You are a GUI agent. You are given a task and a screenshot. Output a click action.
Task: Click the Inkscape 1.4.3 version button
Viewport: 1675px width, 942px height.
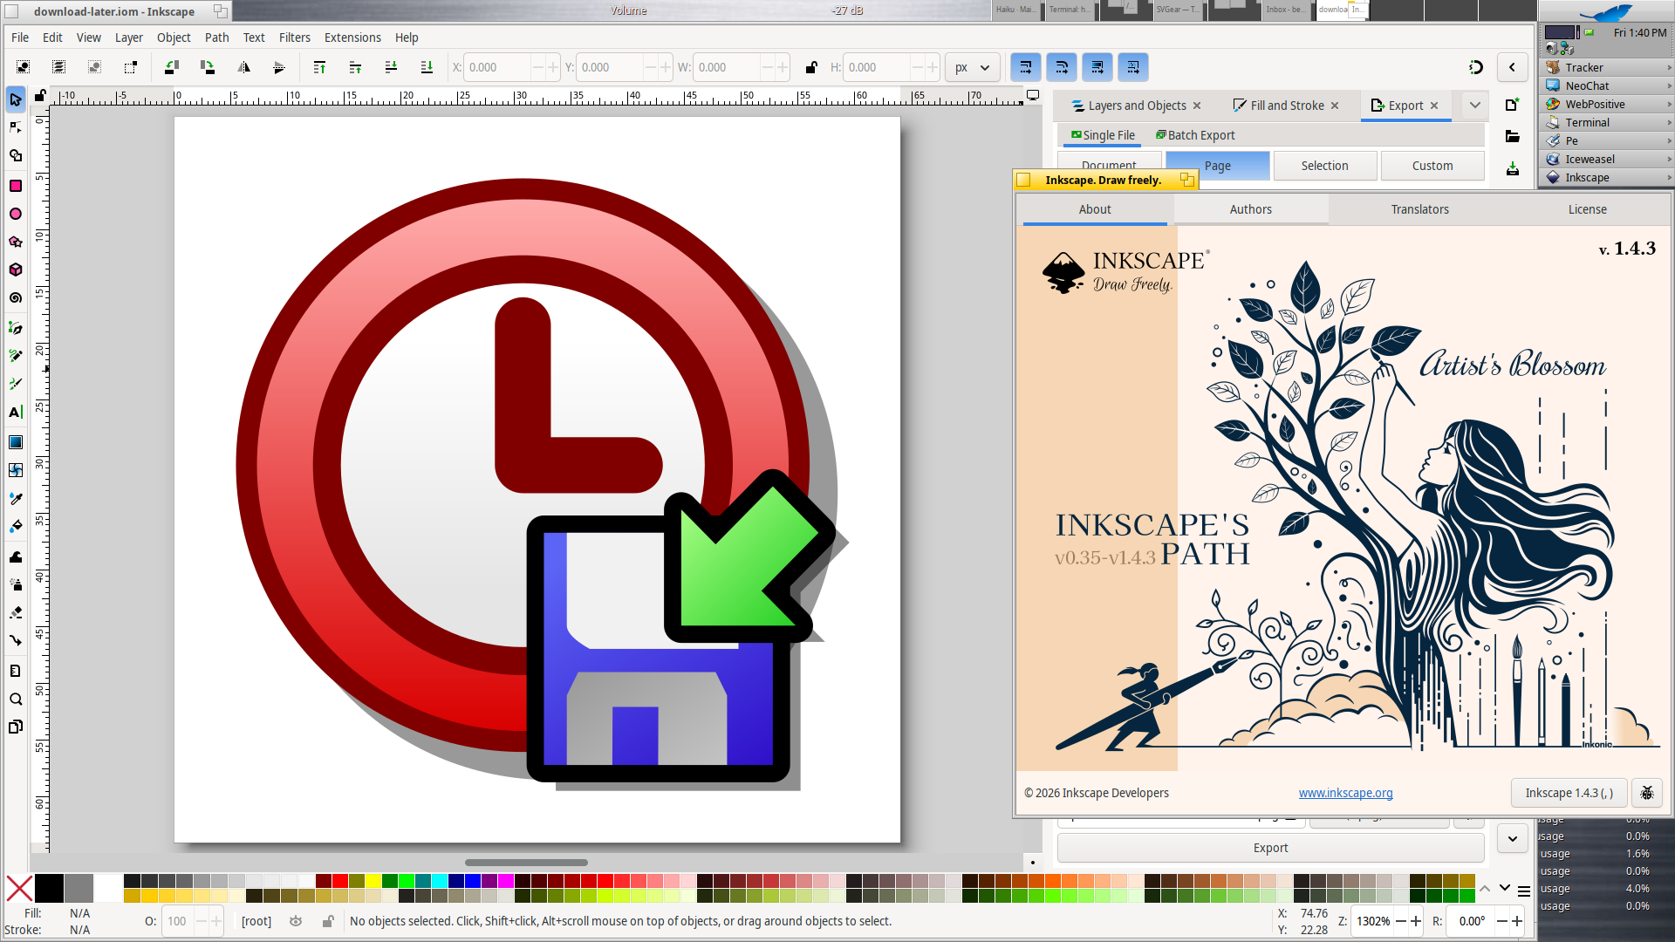click(x=1569, y=793)
